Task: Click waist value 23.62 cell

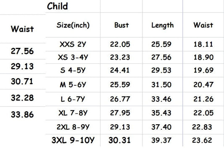Action: coord(202,140)
